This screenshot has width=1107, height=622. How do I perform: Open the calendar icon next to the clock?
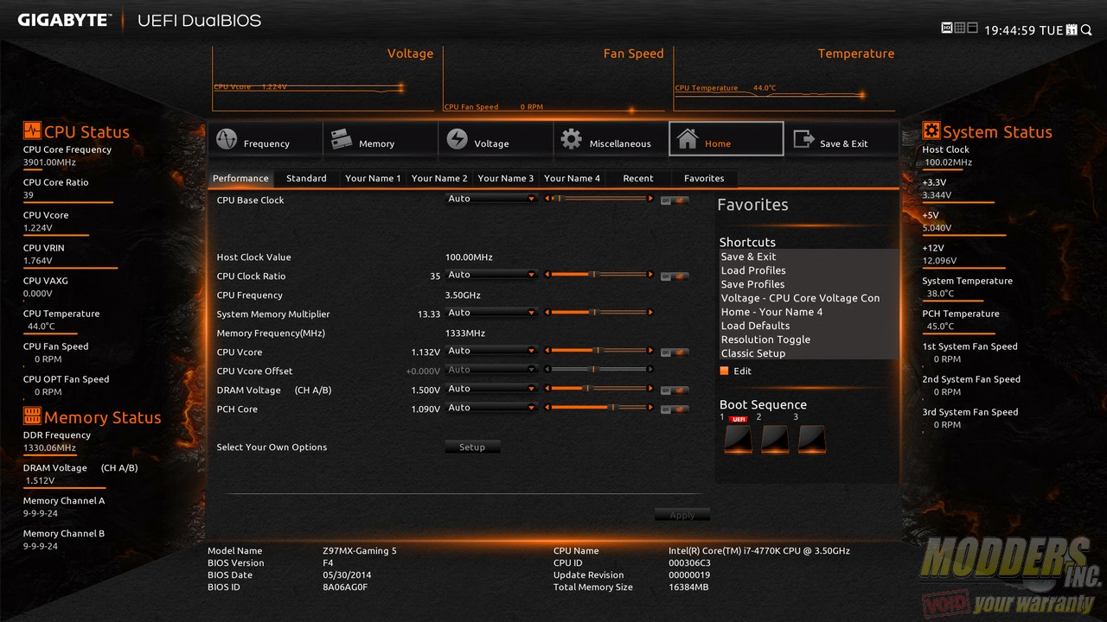[1072, 30]
